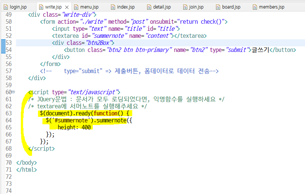Click the detail.jsp file icon

point(149,7)
